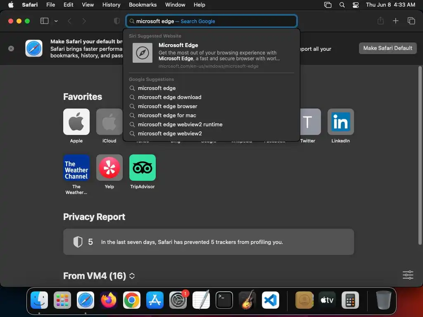Open the Apple favorite

[76, 122]
